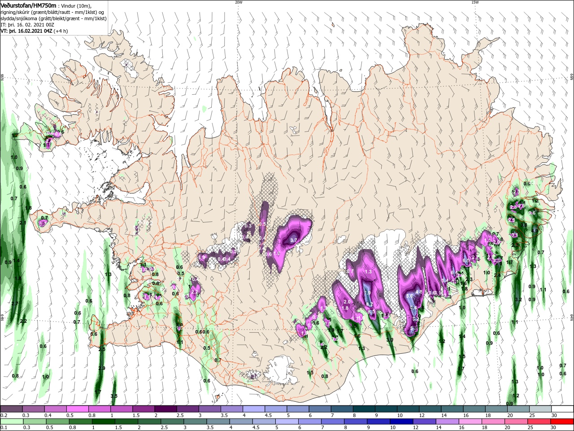Viewport: 574px width, 431px height.
Task: Pick the navy blue 10 swatch in the lower legend
Action: click(401, 422)
